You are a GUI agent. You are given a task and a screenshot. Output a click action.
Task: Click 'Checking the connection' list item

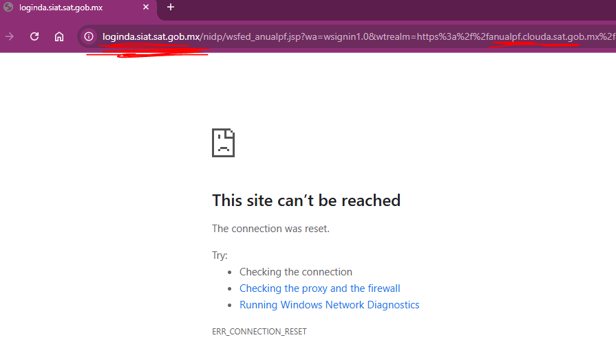[x=296, y=272]
